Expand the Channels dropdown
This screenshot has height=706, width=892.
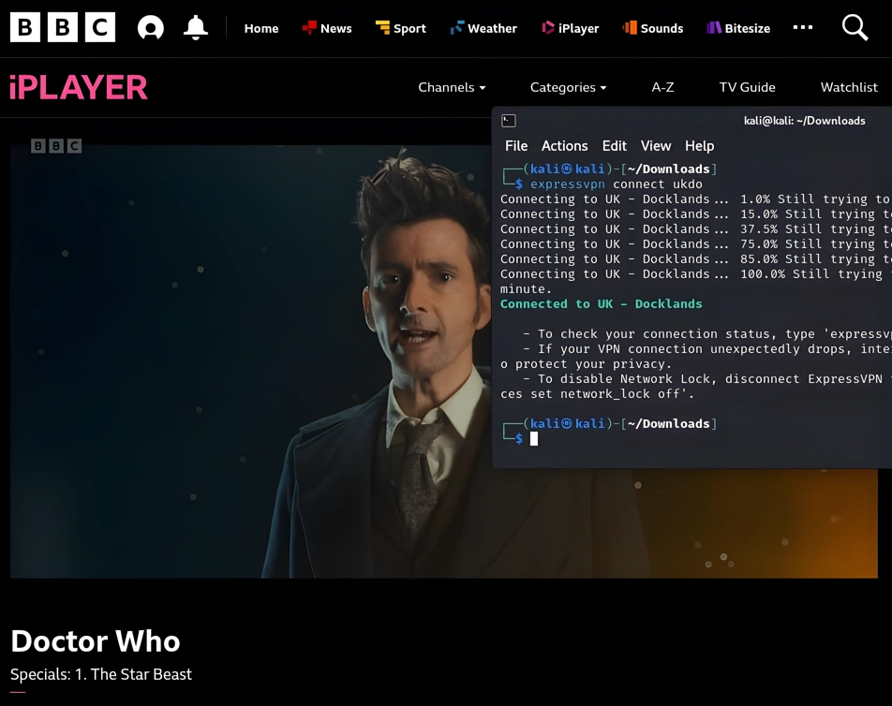point(452,87)
